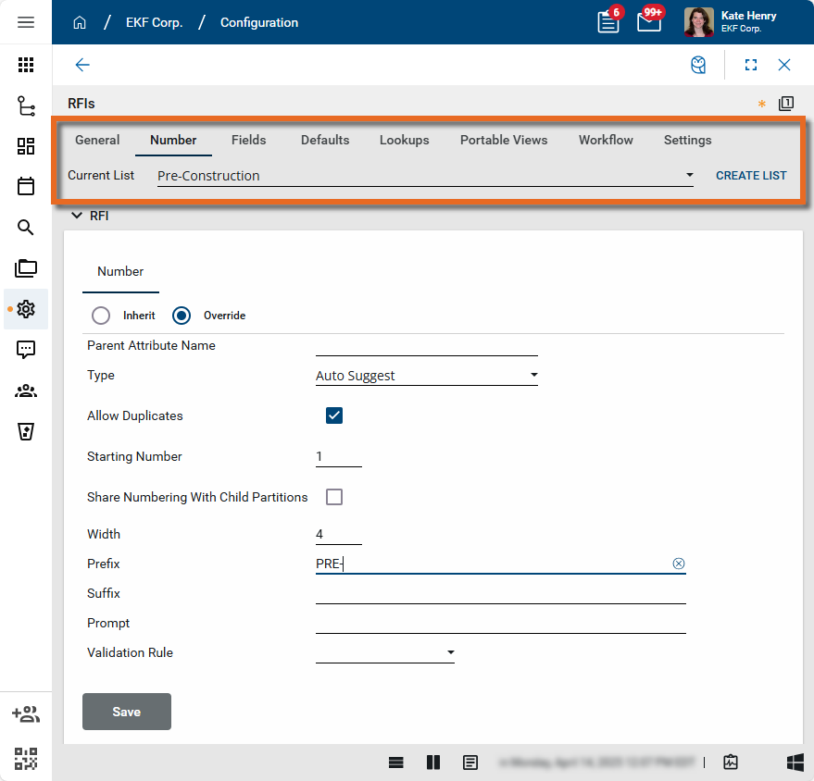Click the QR code icon
Image resolution: width=814 pixels, height=781 pixels.
(26, 759)
